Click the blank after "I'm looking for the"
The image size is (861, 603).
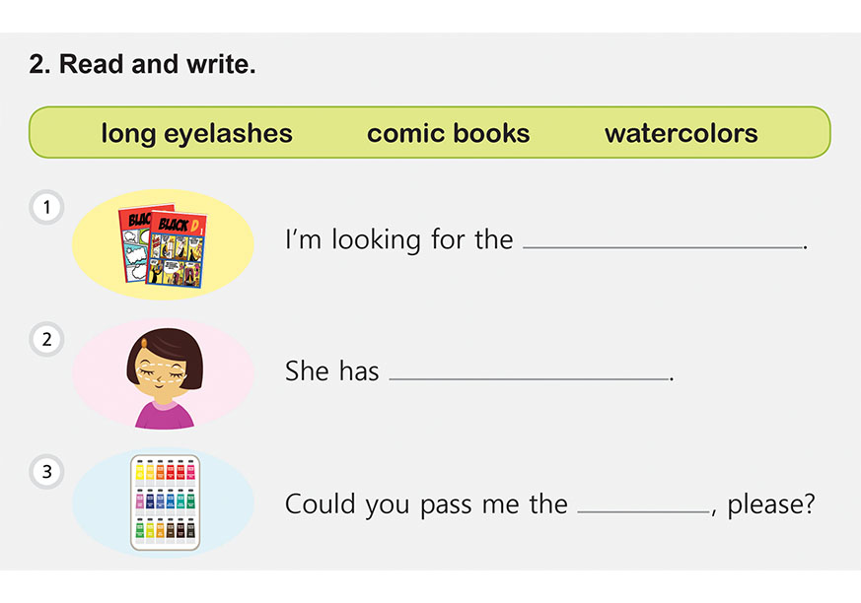(x=663, y=239)
